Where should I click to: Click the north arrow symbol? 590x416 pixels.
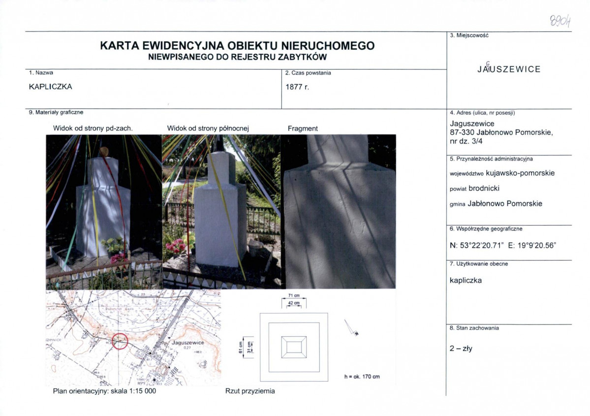click(351, 327)
